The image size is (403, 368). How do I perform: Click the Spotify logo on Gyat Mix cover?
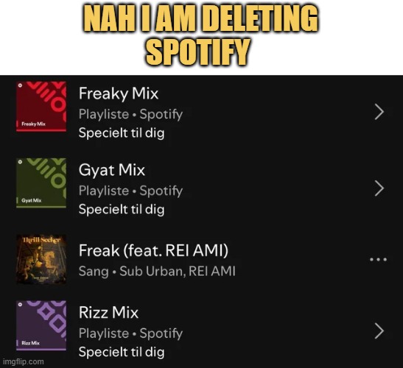[x=20, y=162]
